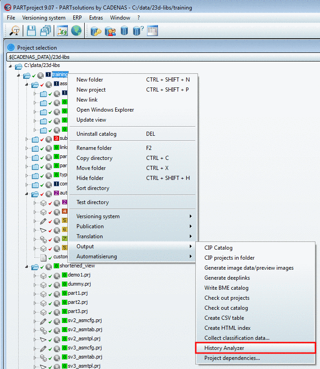This screenshot has width=320, height=369.
Task: Collapse the training folder node
Action: 18,76
